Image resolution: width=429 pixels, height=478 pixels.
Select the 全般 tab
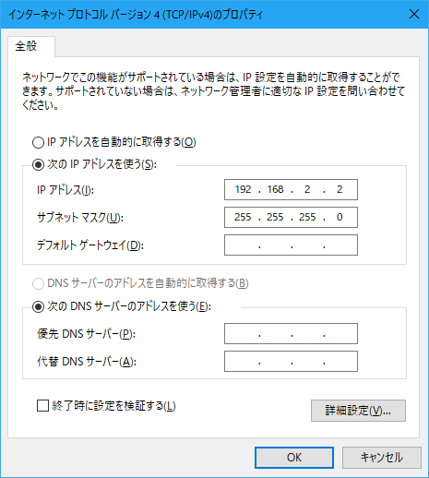pos(27,46)
